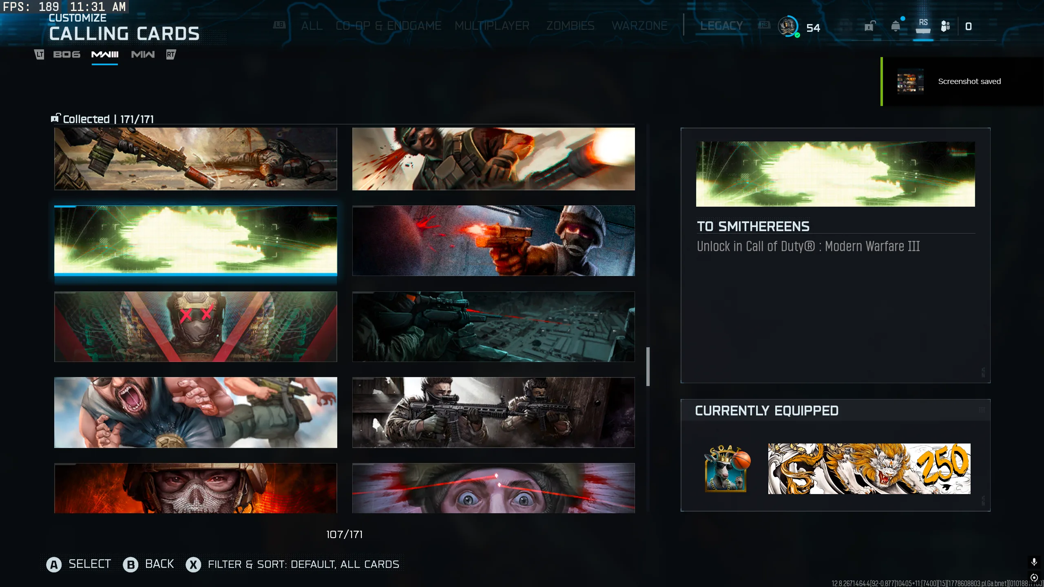Select the red X eyes helmet card
The height and width of the screenshot is (587, 1044).
point(196,327)
